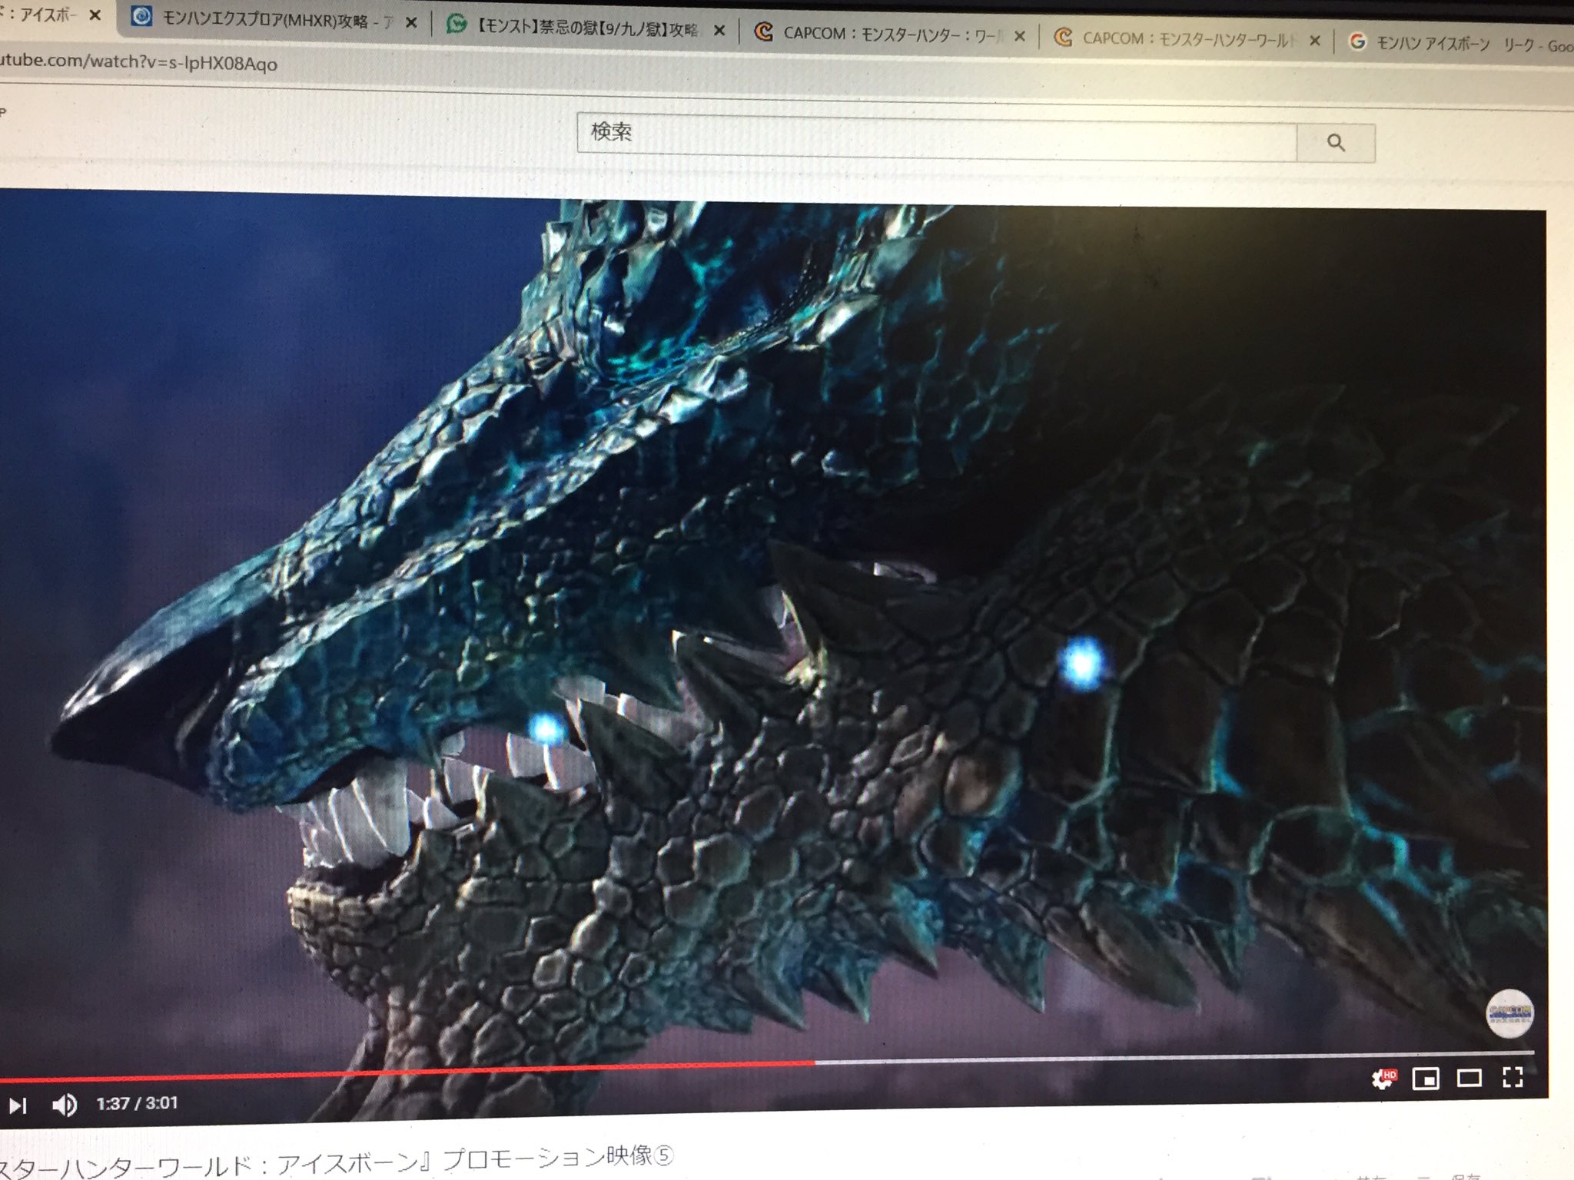
Task: Open the HD settings gear menu
Action: [1383, 1079]
